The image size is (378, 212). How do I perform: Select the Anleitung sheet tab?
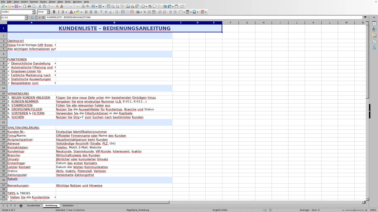[51, 205]
